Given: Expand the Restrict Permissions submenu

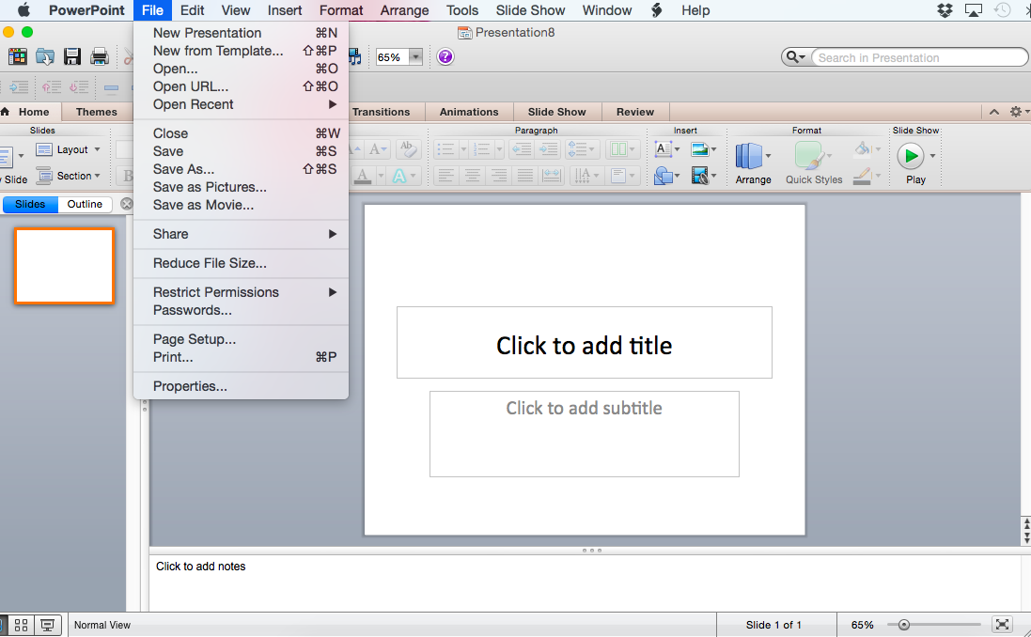Looking at the screenshot, I should point(241,292).
